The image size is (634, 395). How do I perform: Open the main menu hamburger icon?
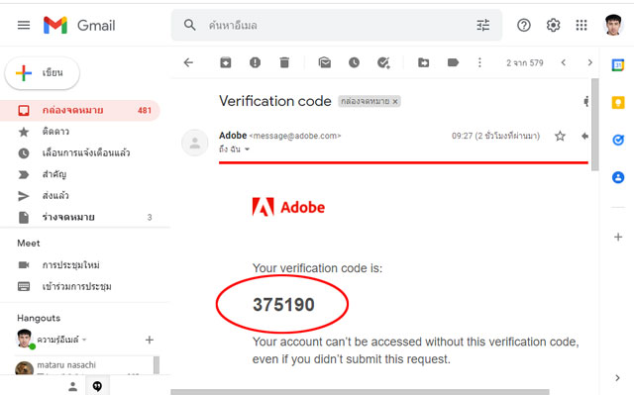[x=24, y=25]
